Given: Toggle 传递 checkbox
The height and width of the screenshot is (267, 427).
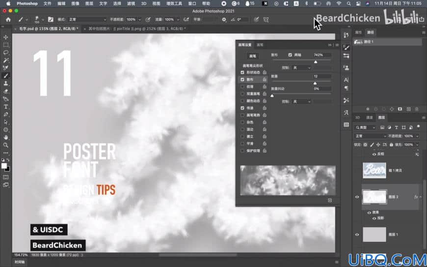Looking at the screenshot, I should pos(242,108).
